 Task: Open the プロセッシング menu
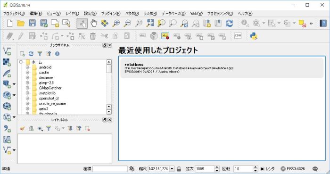[220, 14]
